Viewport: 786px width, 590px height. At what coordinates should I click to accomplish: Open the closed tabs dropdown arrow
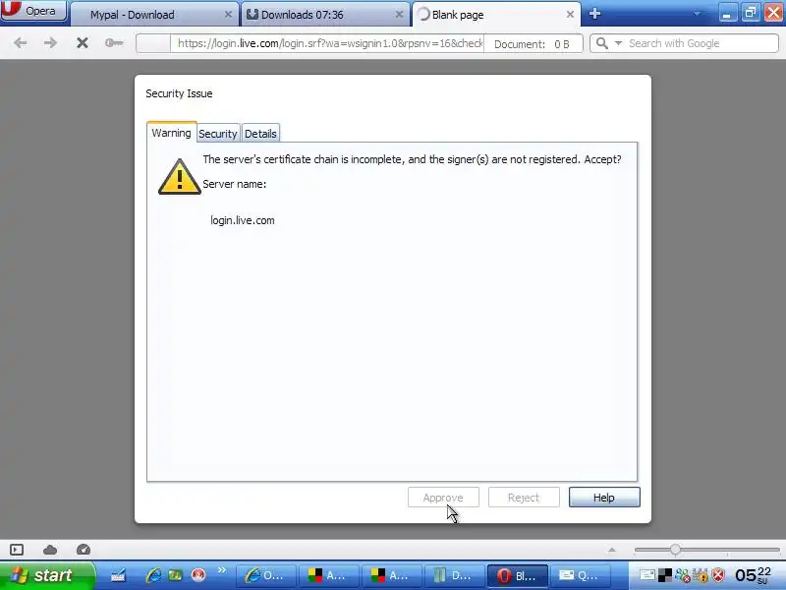click(x=697, y=14)
